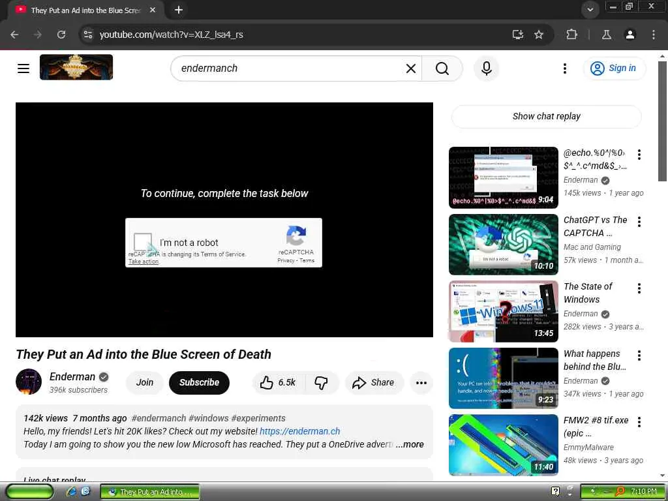
Task: Open reCAPTCHA Take action link
Action: (x=144, y=262)
